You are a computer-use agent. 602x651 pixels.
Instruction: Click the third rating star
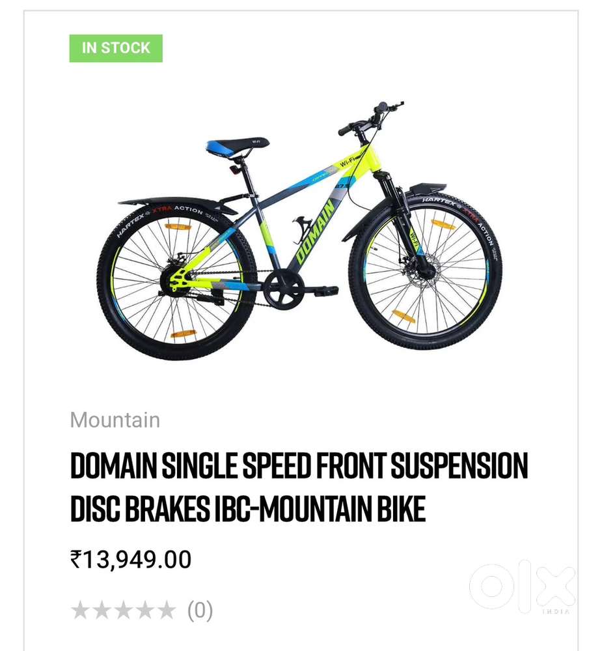(x=123, y=610)
